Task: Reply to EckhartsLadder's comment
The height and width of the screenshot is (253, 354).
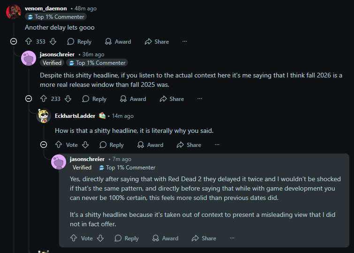Action: tap(112, 145)
